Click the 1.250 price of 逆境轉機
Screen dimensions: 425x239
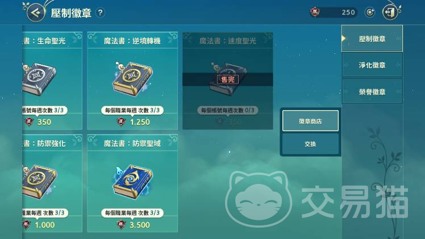point(140,122)
